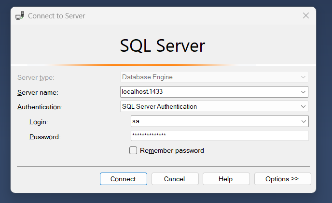Click the Remember password label text

coord(172,150)
